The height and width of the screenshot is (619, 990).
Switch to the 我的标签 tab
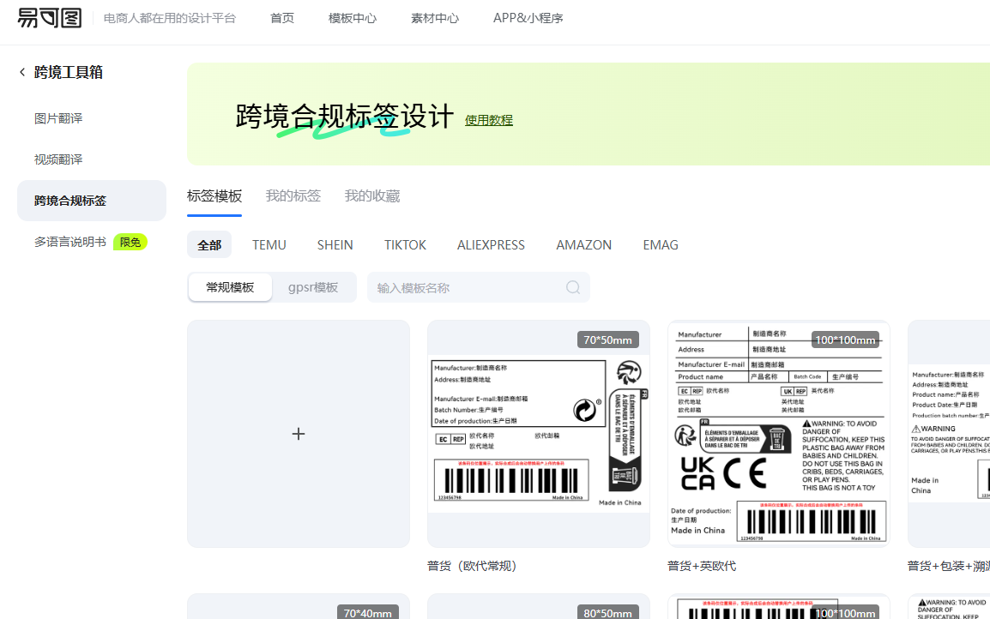pyautogui.click(x=293, y=196)
